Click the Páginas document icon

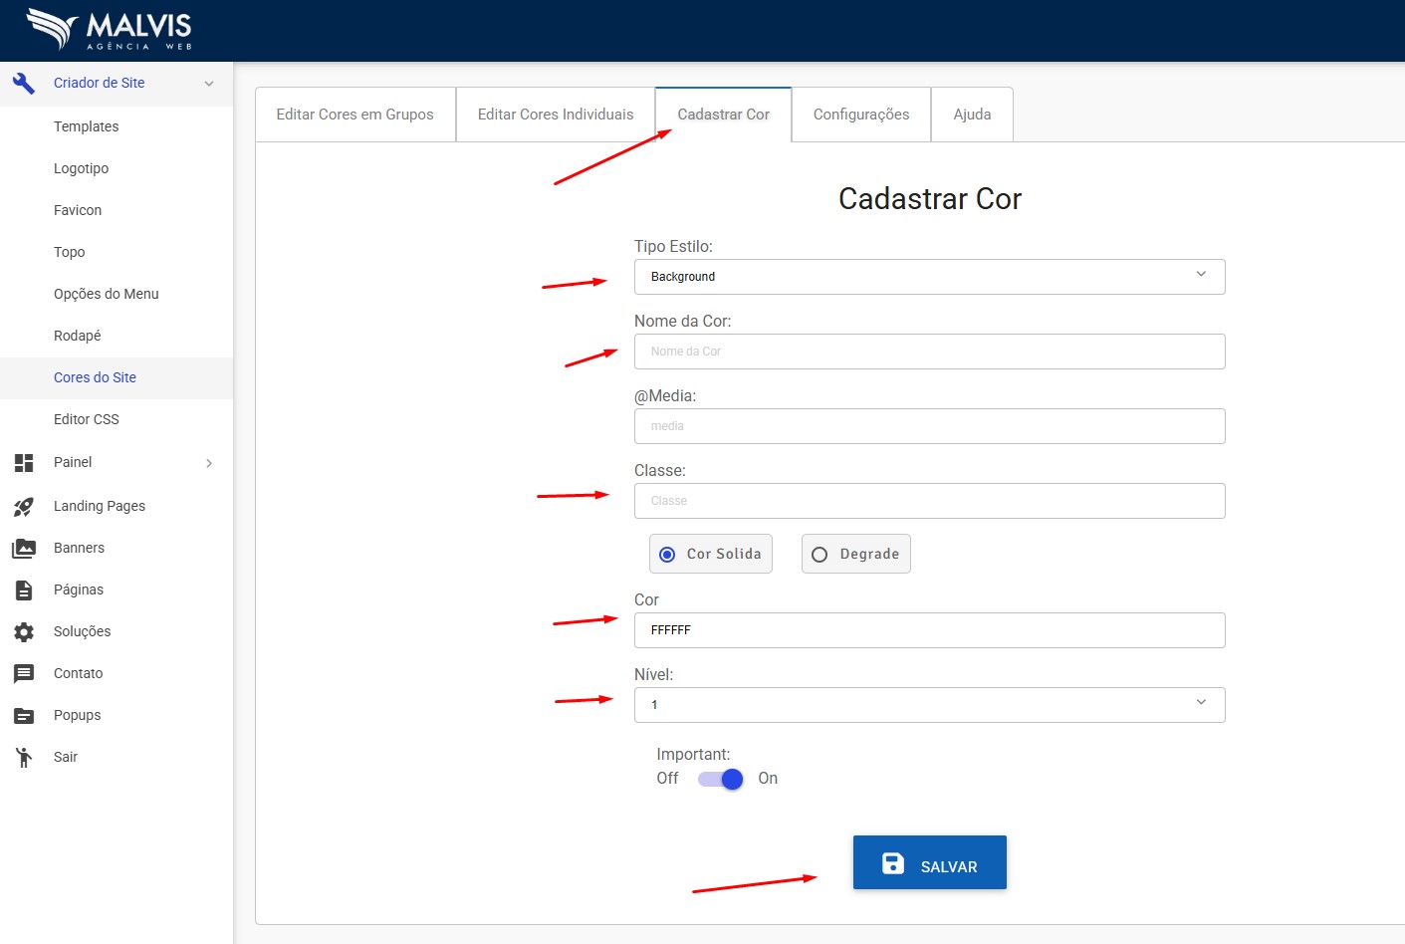(24, 590)
